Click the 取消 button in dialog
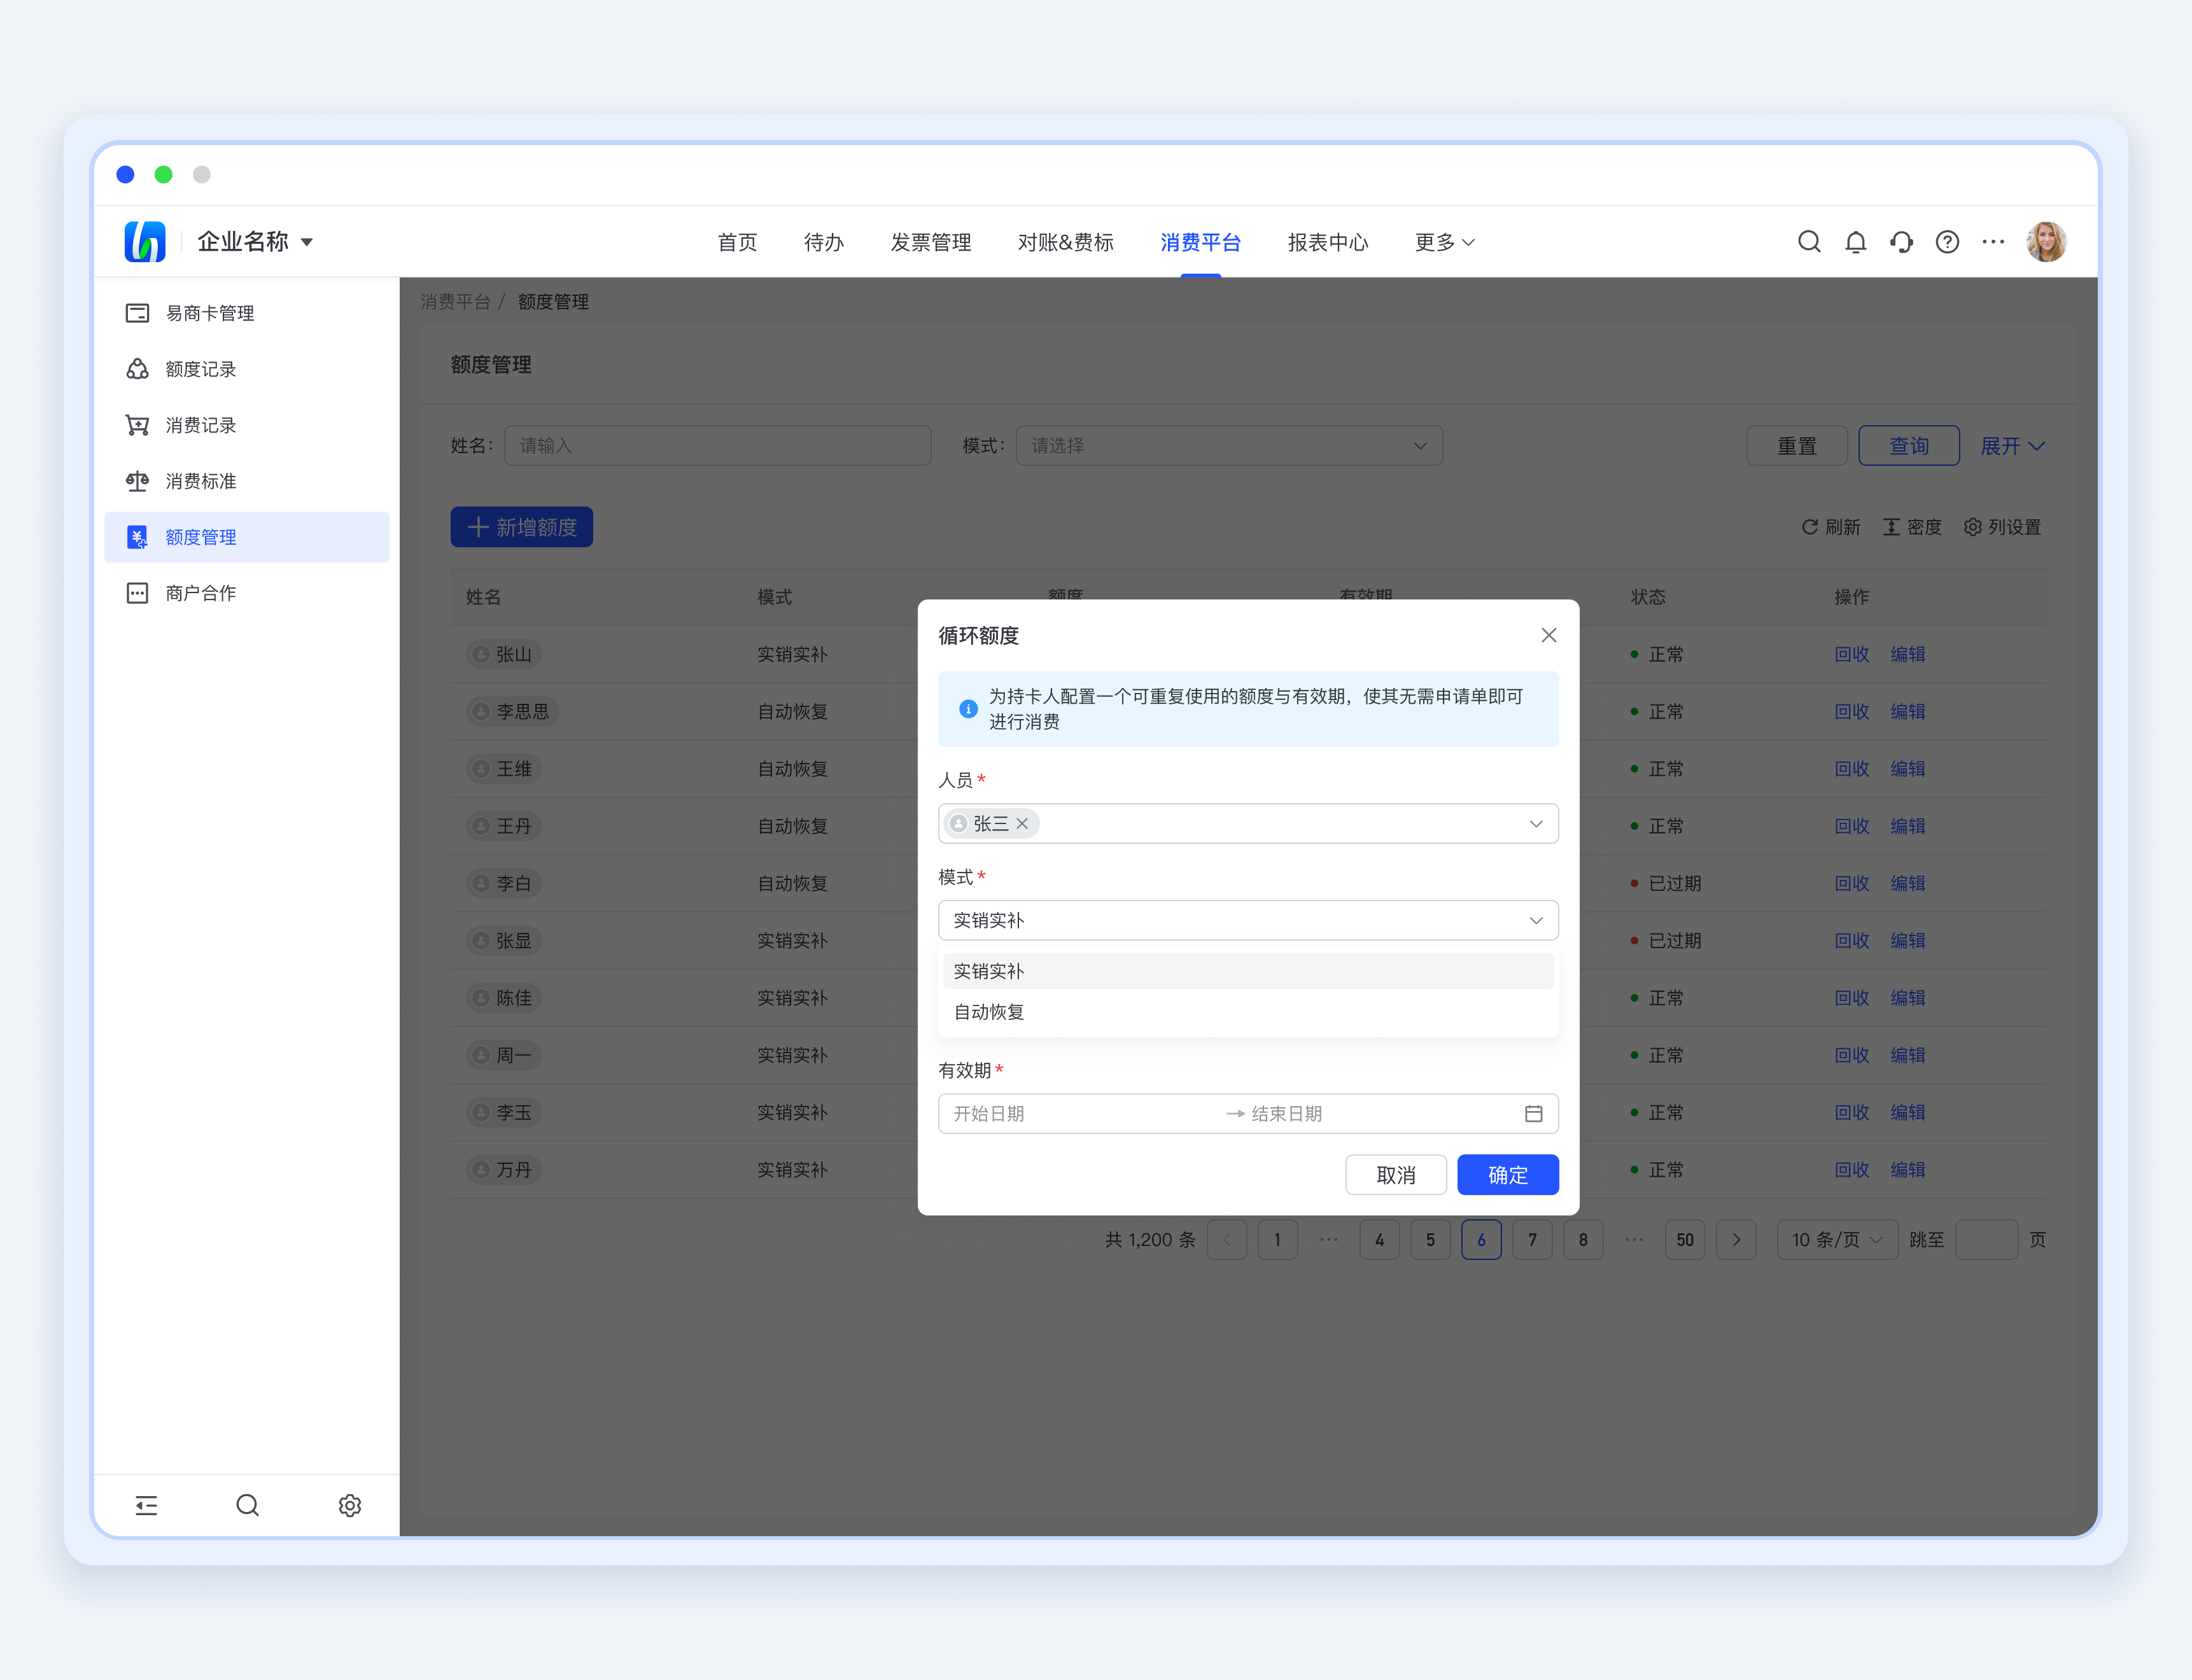The height and width of the screenshot is (1680, 2192). 1395,1175
